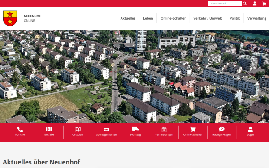Click the NEUENHOF ONLINE site title
Image resolution: width=269 pixels, height=168 pixels.
point(32,18)
